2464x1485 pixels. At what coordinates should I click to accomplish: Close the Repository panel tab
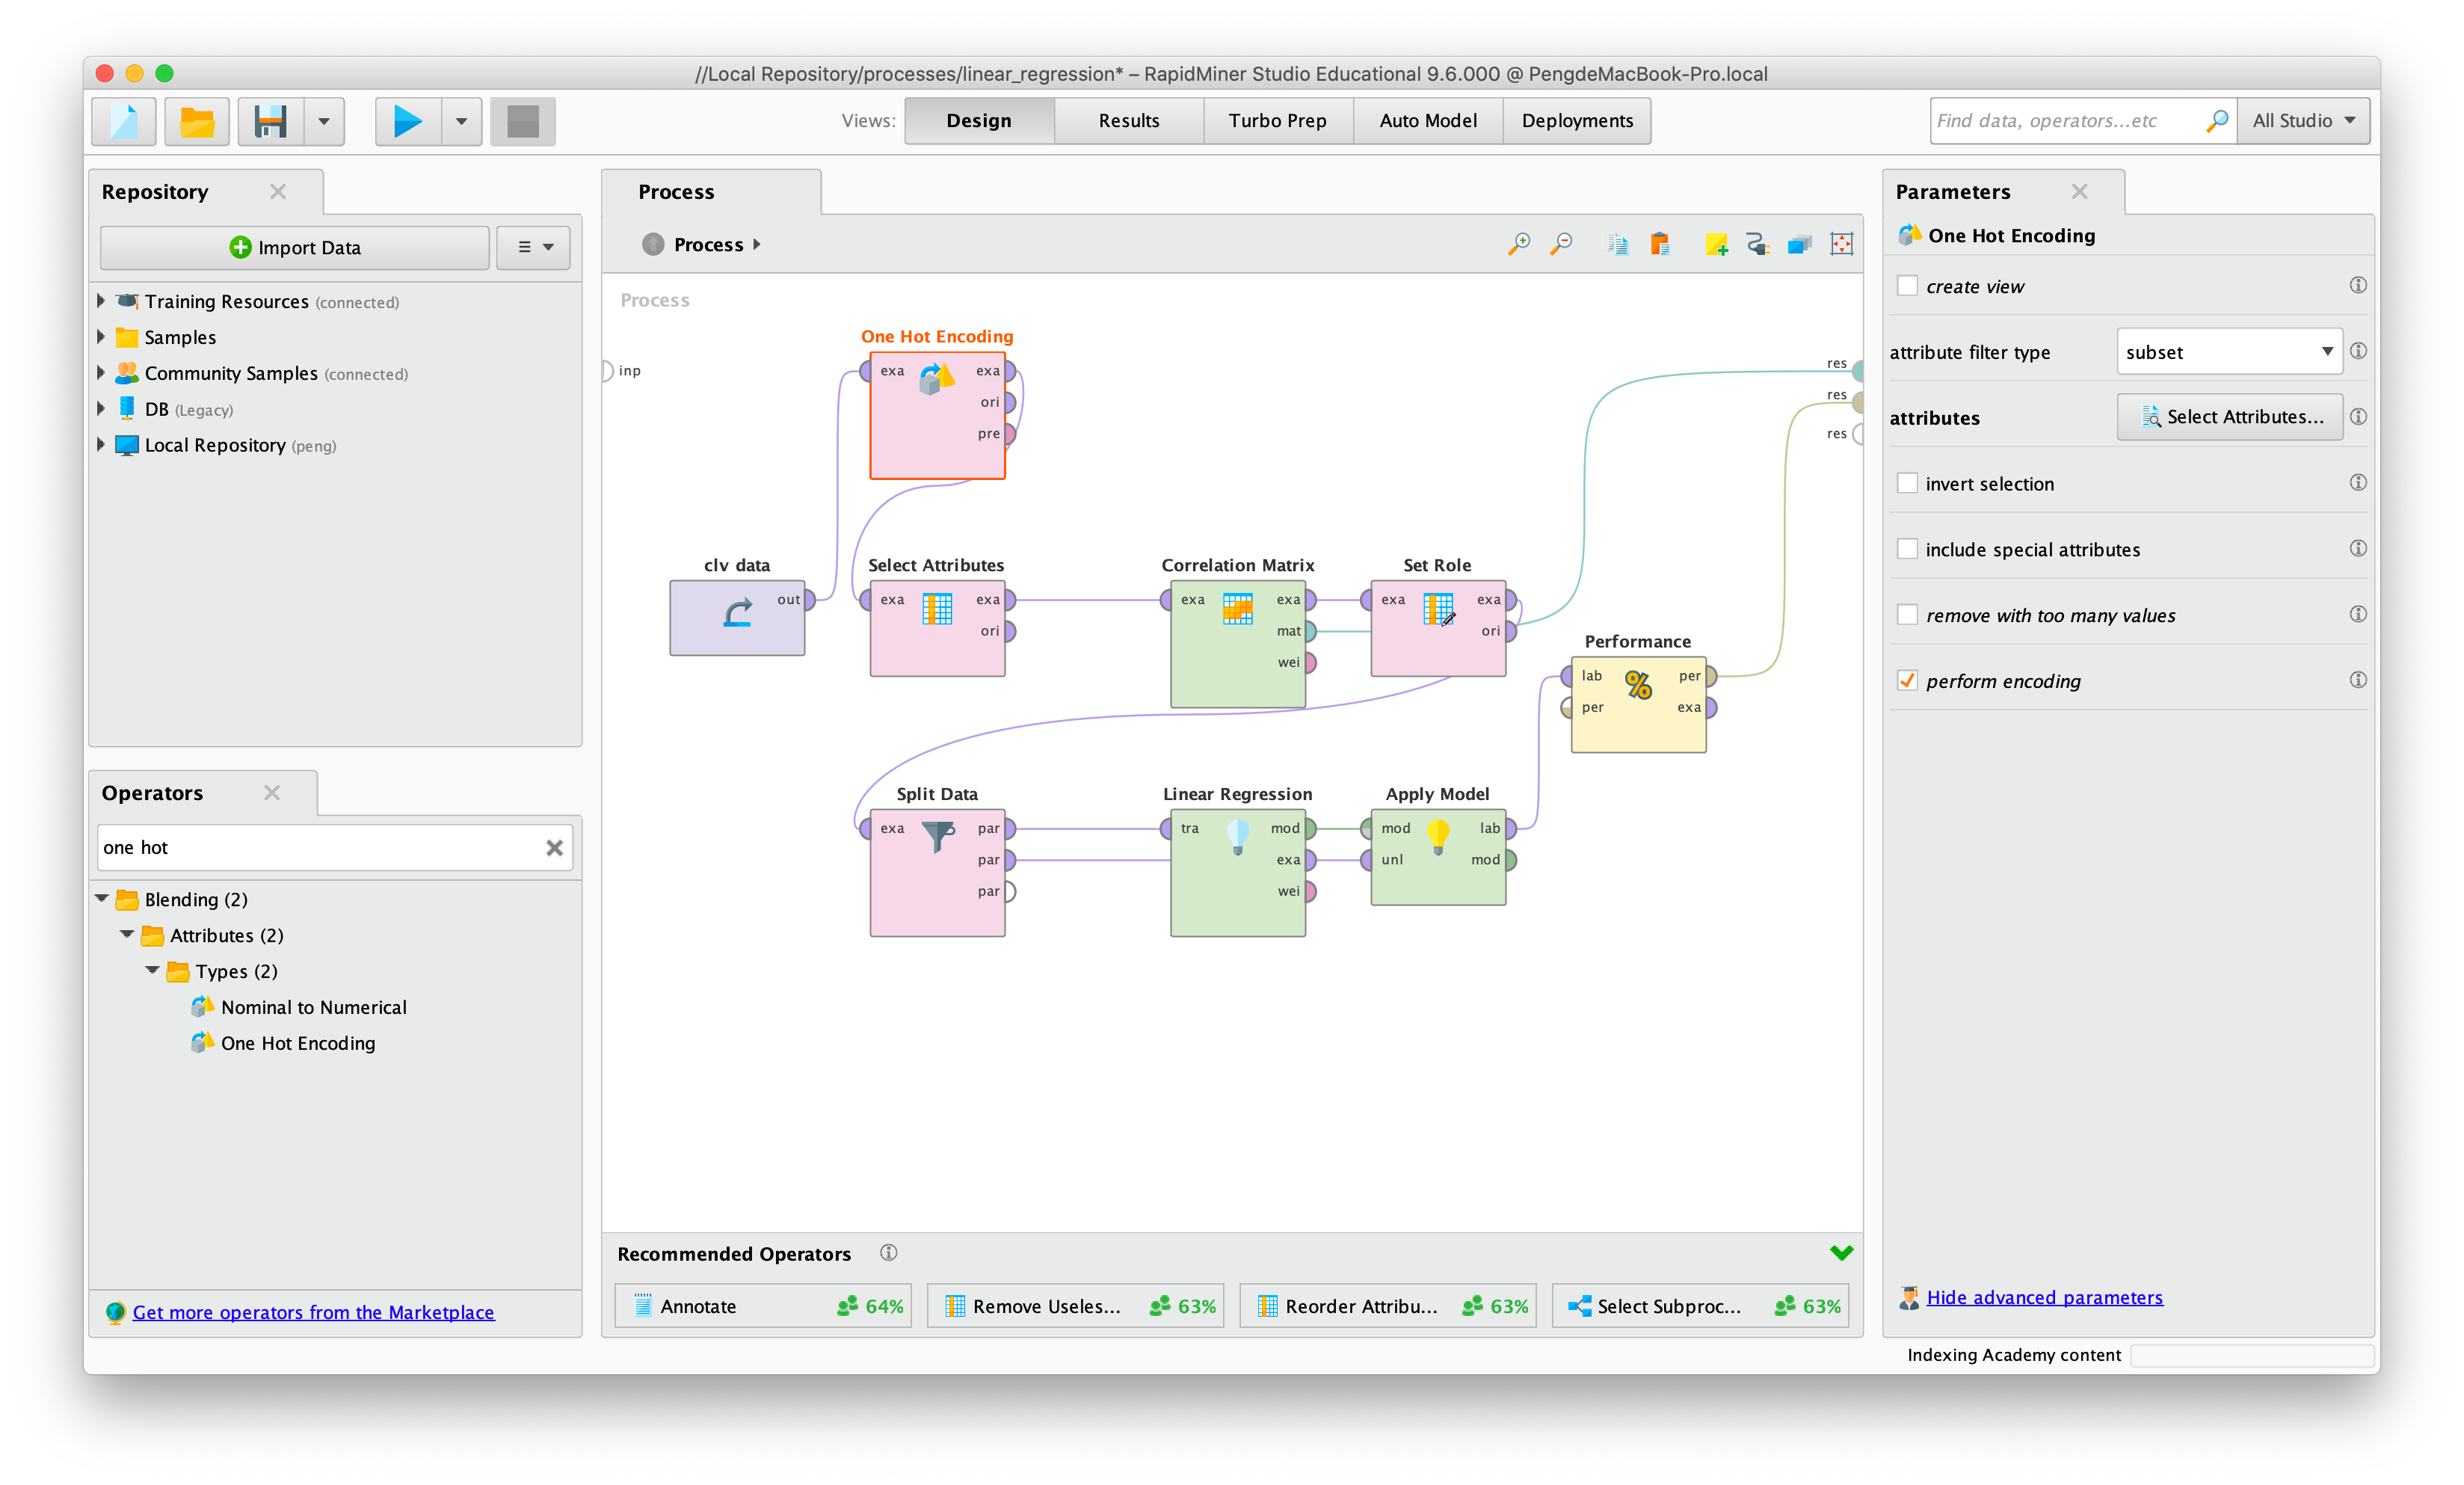pos(278,191)
